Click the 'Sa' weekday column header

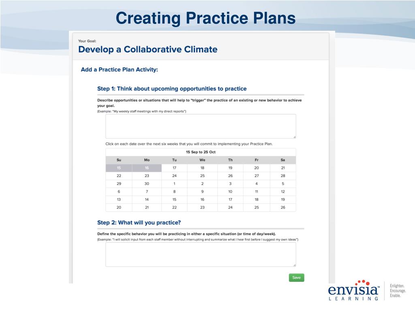[283, 160]
